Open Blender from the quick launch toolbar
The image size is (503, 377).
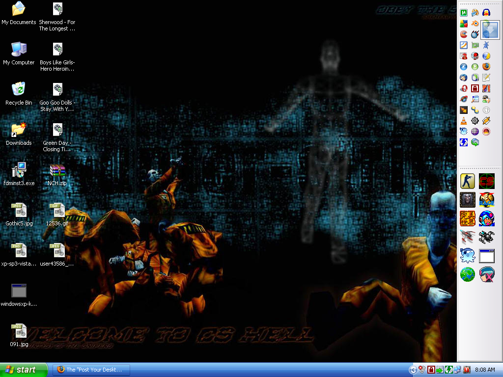pos(475,24)
